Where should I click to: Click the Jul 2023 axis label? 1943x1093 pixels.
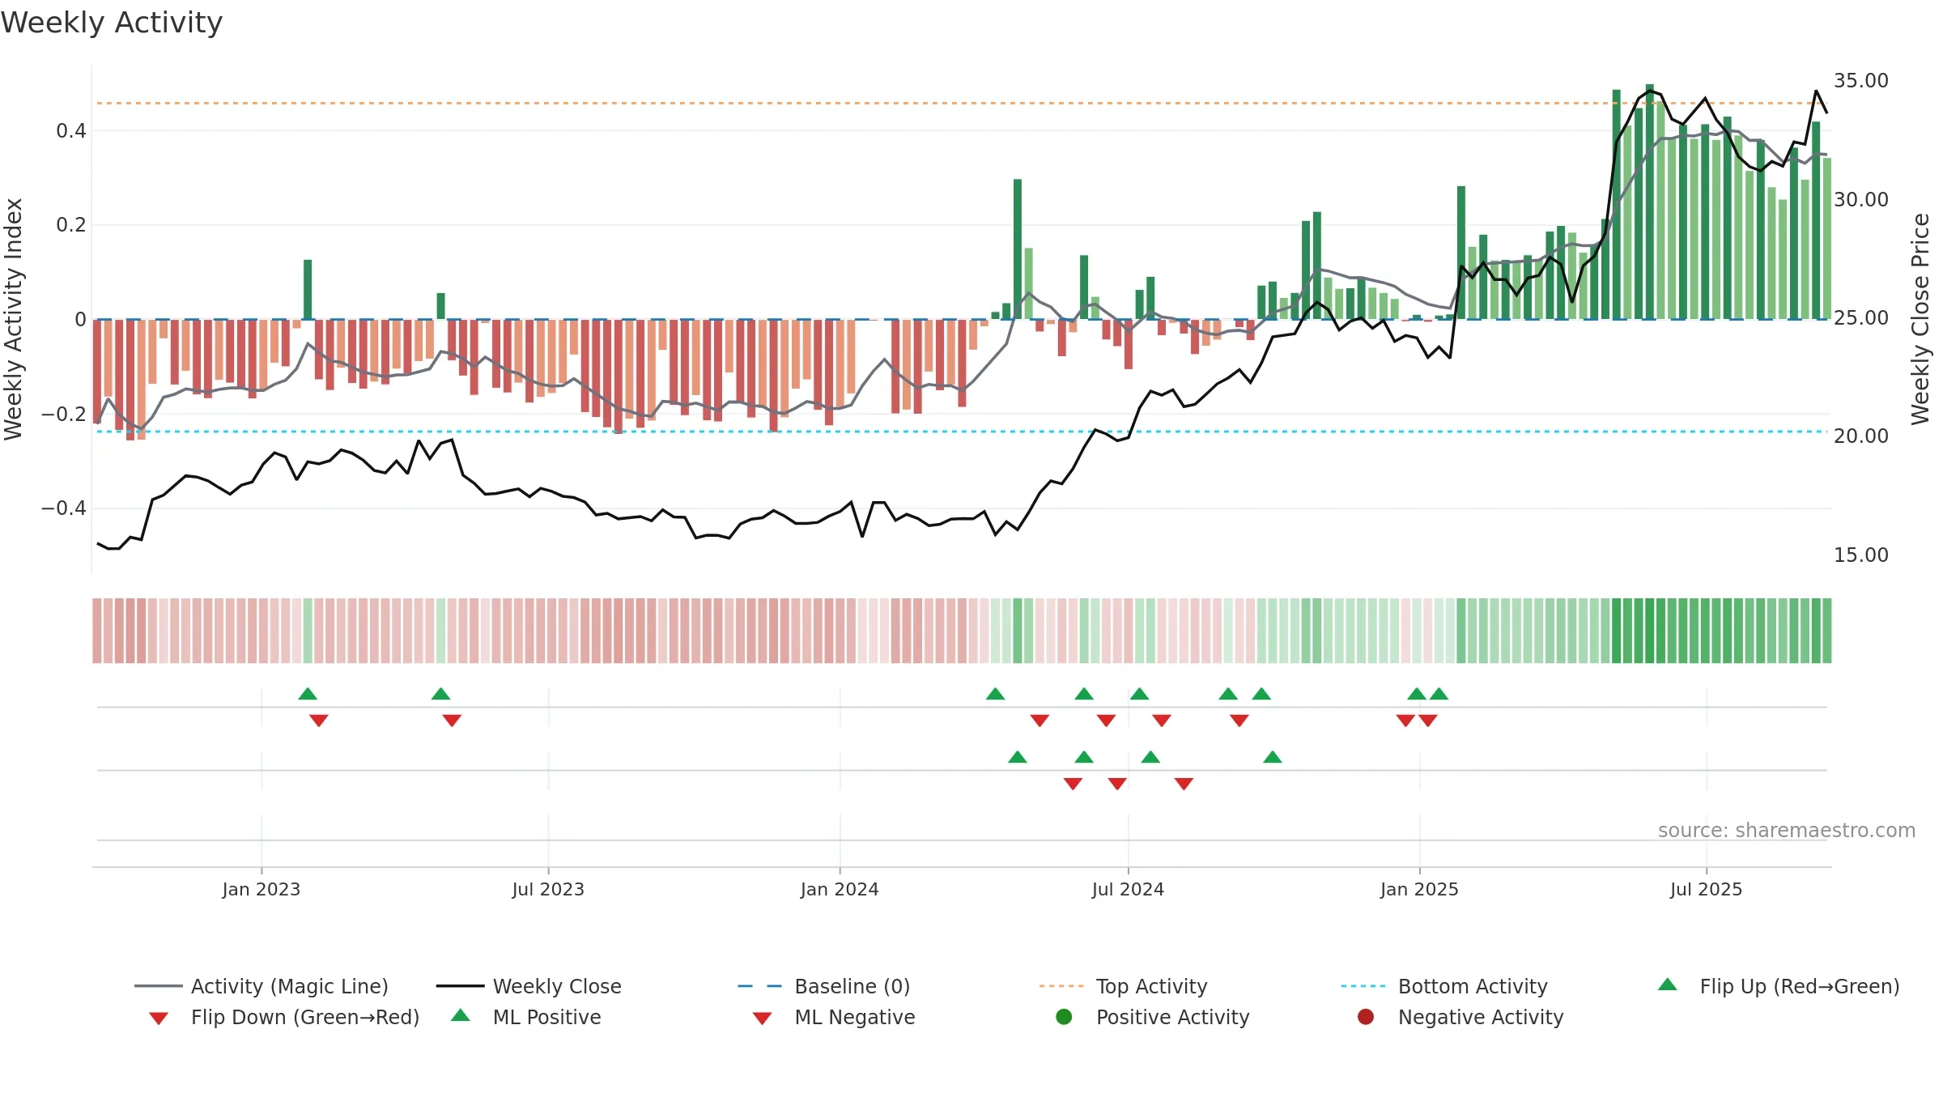[x=548, y=889]
